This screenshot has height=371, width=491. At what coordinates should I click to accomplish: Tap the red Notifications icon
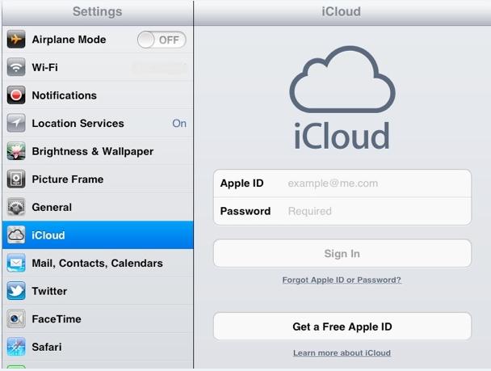pyautogui.click(x=16, y=95)
